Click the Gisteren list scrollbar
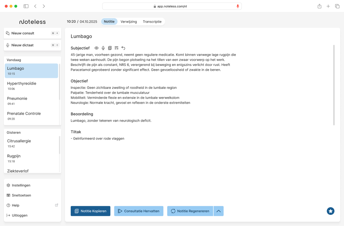The image size is (344, 226). 60,145
